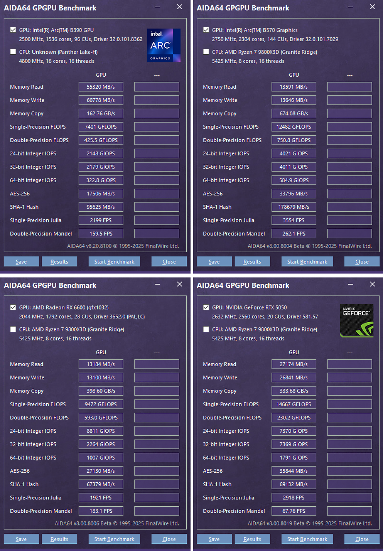Uncheck the NVIDIA GeForce RTX 5050 checkbox
Viewport: 383px width, 551px height.
click(206, 307)
